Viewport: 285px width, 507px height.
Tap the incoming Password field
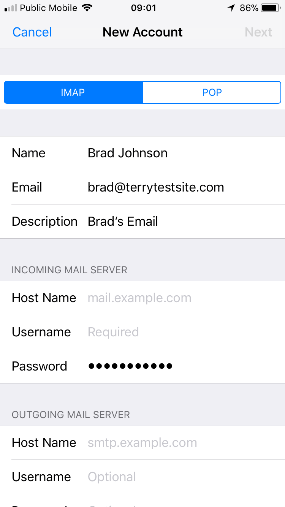[x=142, y=366]
